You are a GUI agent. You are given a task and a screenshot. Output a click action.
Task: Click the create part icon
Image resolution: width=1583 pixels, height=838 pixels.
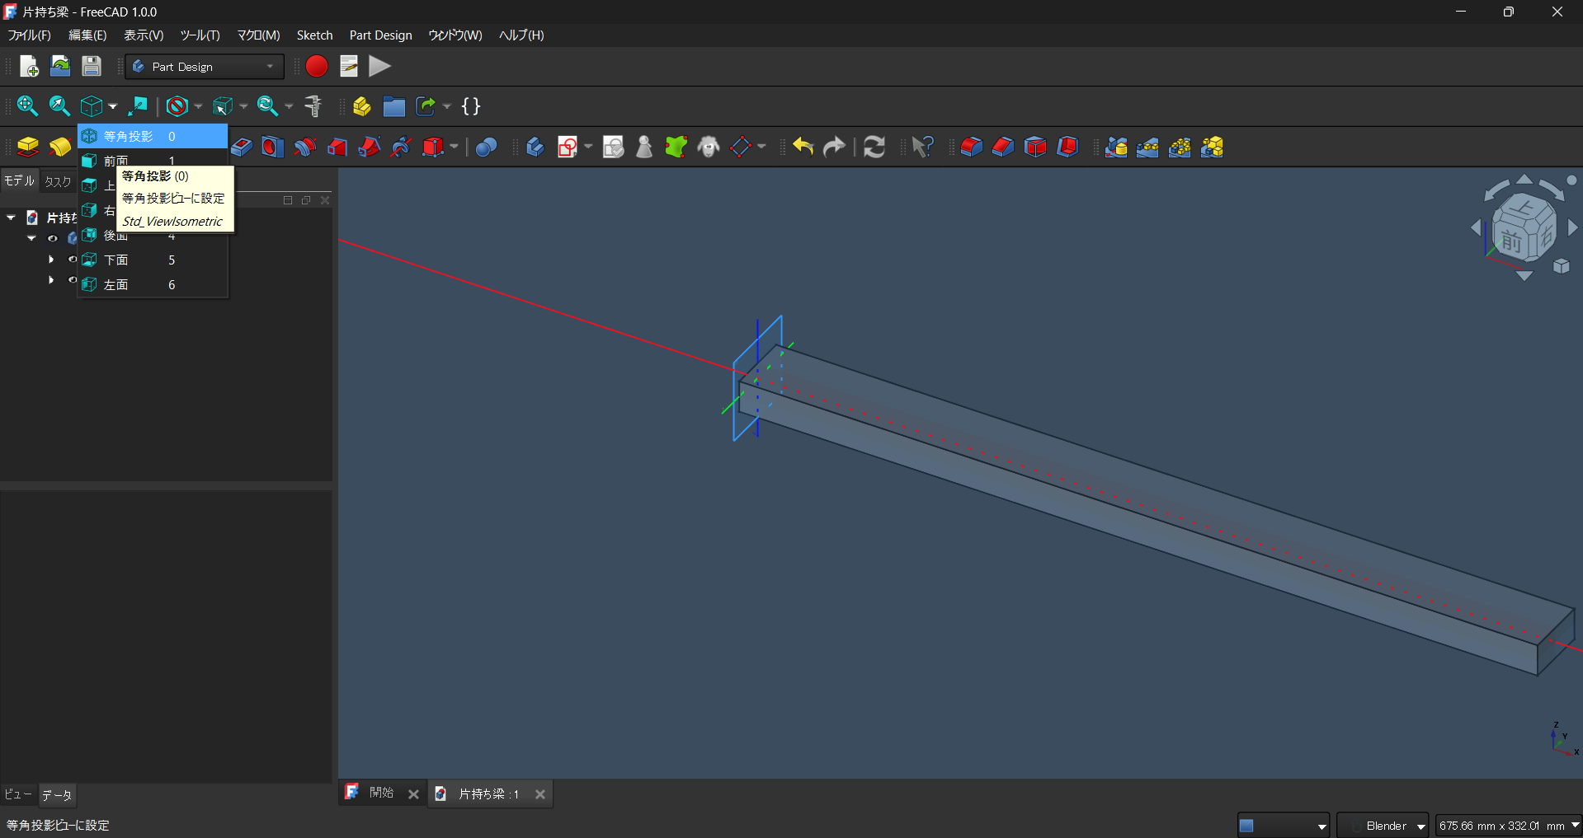point(361,105)
